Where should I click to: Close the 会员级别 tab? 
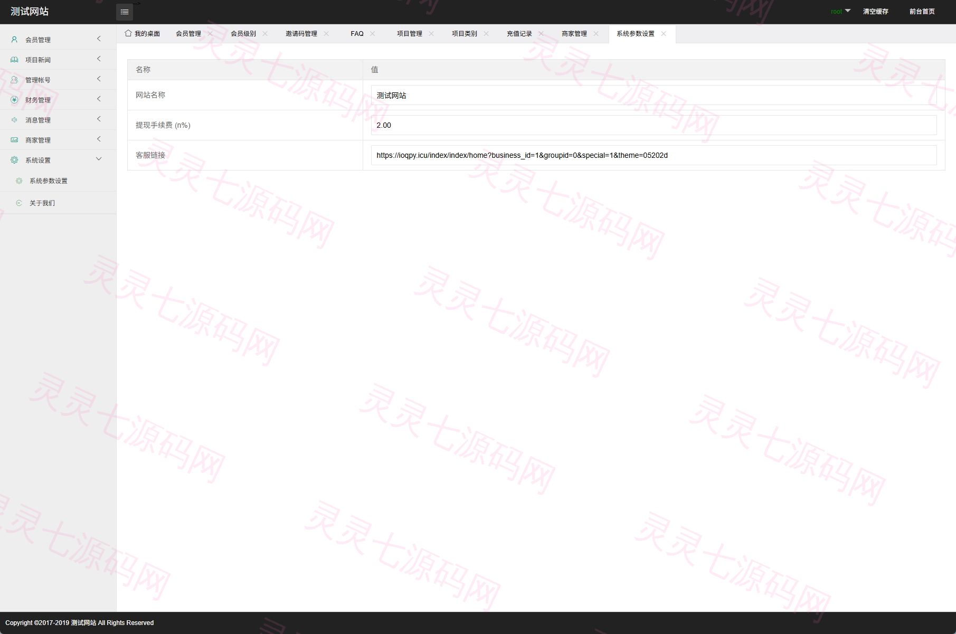tap(265, 34)
